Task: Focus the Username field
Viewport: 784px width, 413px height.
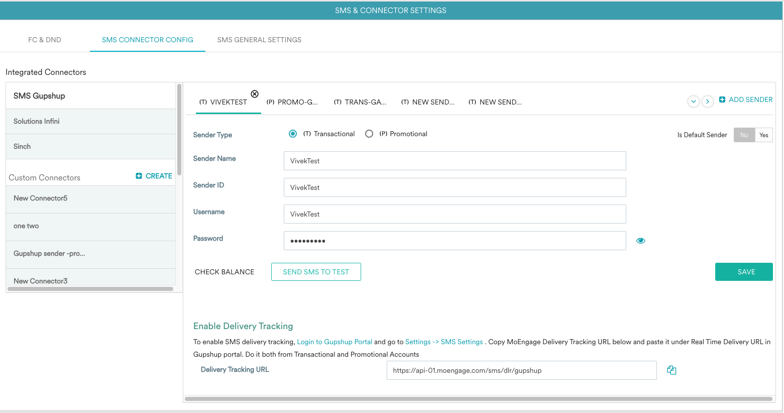Action: [455, 214]
